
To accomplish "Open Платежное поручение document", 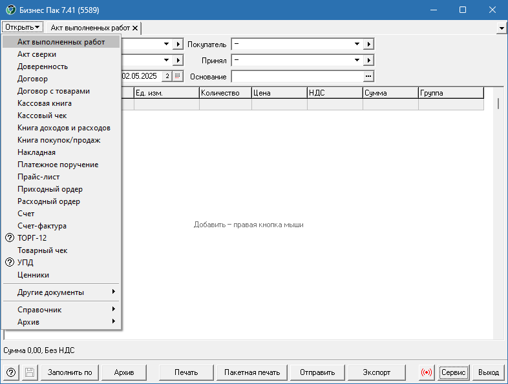I will pos(61,165).
